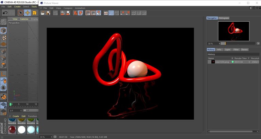This screenshot has height=139, width=261.
Task: Click Remove All Images icon
Action: (x=68, y=13)
